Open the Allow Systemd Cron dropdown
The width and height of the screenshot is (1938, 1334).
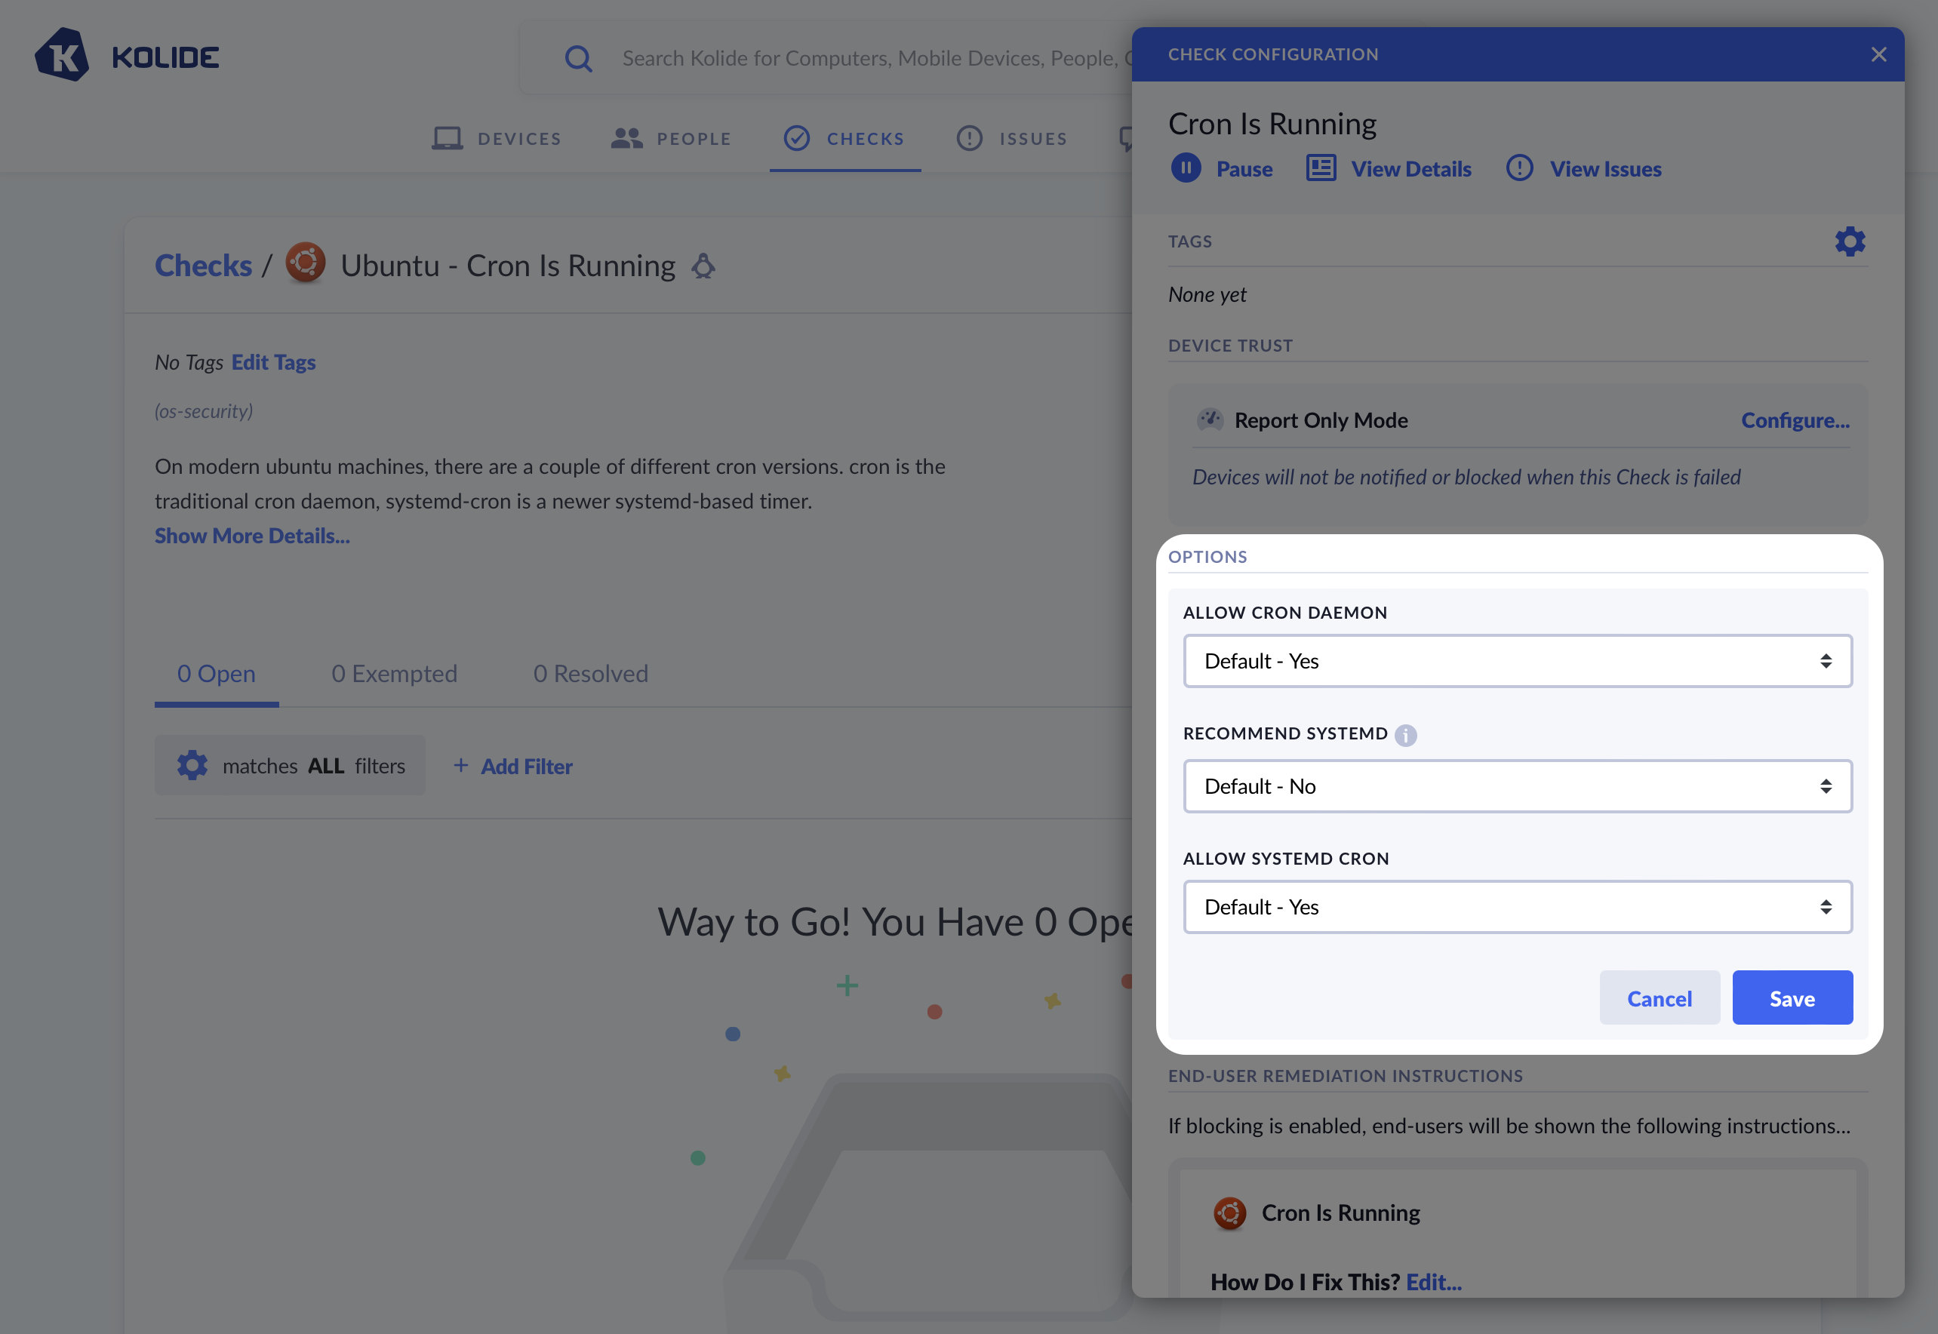click(1517, 907)
